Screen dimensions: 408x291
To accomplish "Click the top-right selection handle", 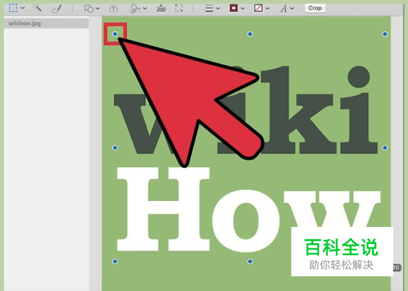I will click(385, 34).
